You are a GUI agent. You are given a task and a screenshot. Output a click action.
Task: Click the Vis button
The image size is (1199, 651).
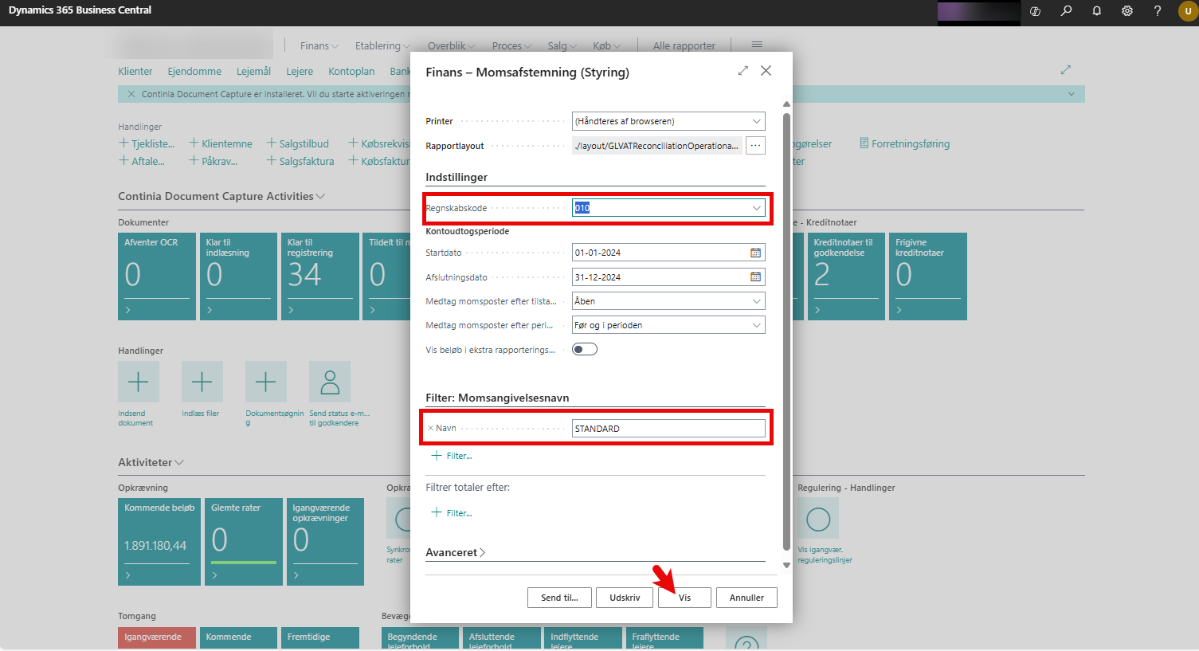(684, 598)
